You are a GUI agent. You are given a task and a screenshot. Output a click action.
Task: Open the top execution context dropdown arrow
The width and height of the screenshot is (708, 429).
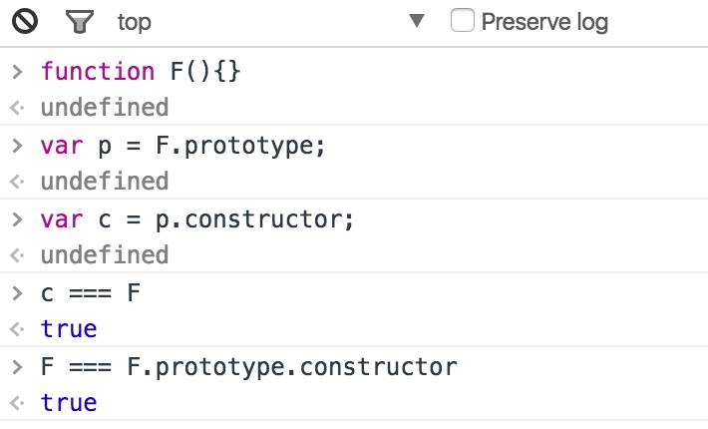click(416, 20)
